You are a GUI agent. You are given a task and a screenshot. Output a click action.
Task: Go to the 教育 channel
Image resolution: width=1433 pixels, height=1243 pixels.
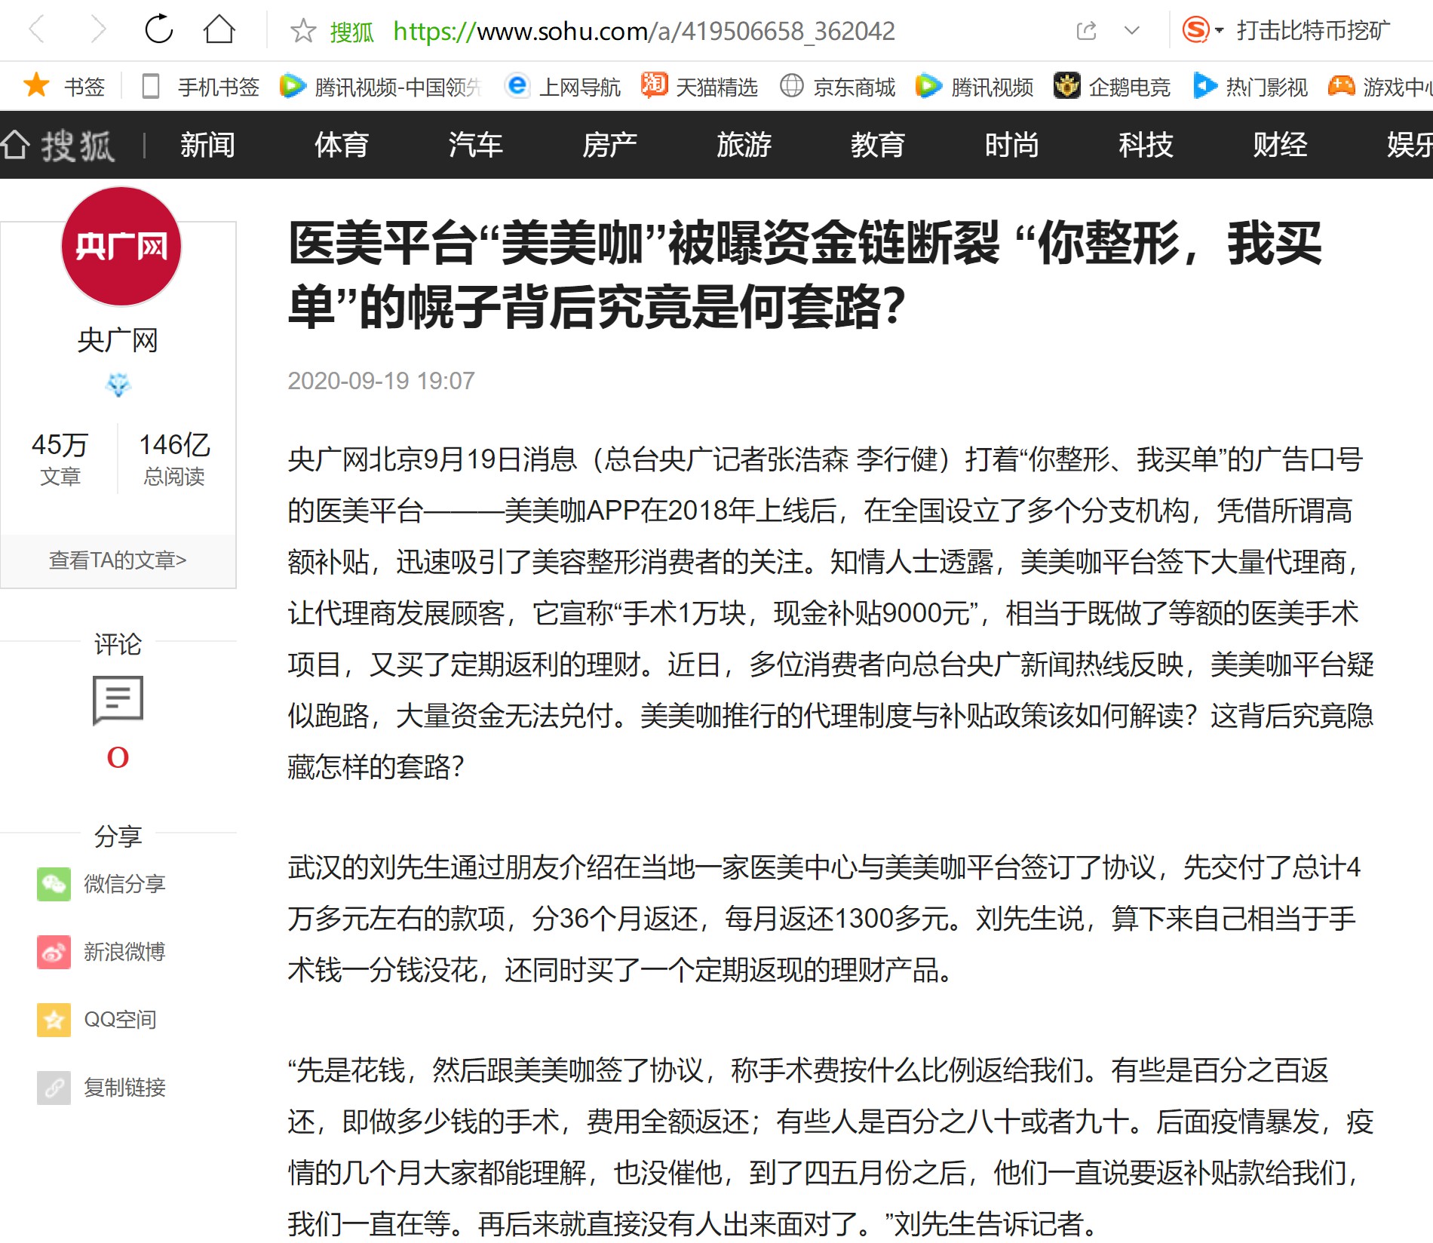(x=878, y=145)
